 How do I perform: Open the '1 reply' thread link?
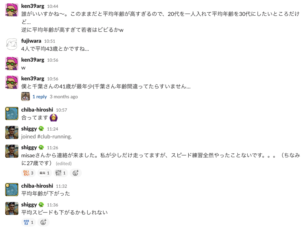click(x=40, y=97)
